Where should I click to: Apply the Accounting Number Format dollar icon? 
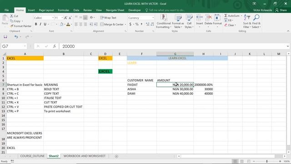[x=130, y=24]
